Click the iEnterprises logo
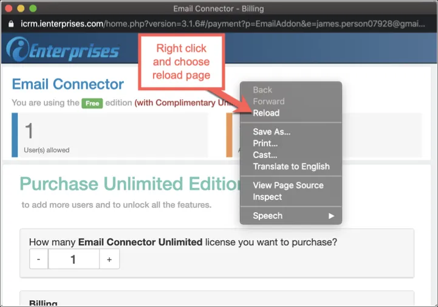Viewport: 438px width, 307px height. point(63,49)
